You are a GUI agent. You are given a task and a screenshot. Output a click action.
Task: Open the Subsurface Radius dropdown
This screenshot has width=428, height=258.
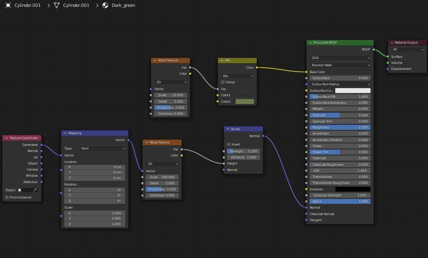340,84
